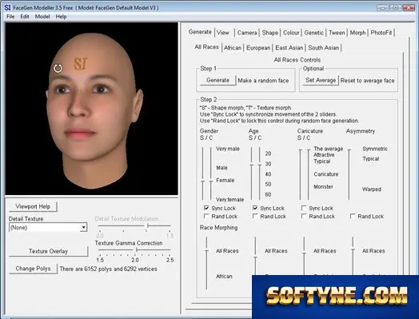Click the rotate cursor icon in viewport

[x=58, y=69]
